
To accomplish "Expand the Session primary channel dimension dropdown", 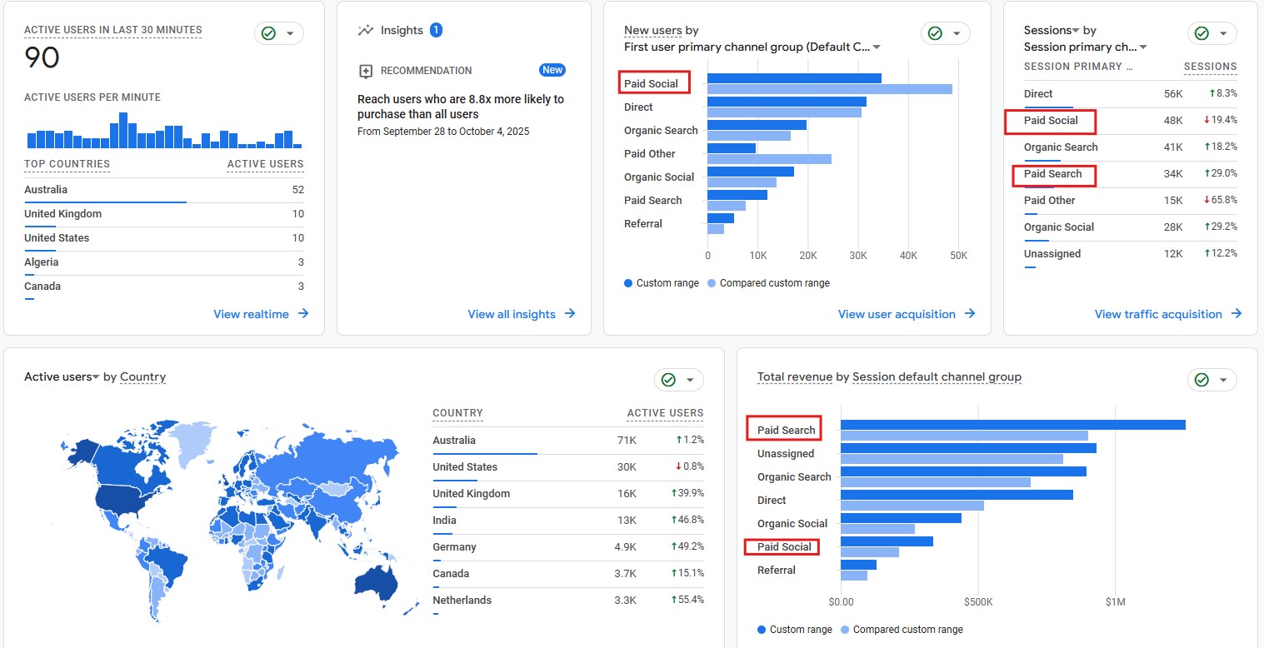I will pyautogui.click(x=1143, y=47).
